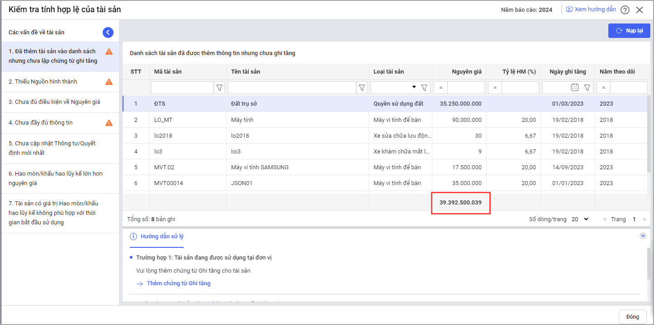Open calendar picker in Ngày ghi tăng filter

575,88
